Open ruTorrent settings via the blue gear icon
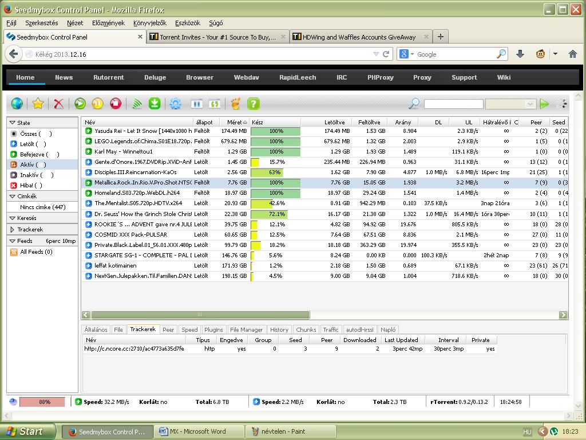 pyautogui.click(x=175, y=104)
